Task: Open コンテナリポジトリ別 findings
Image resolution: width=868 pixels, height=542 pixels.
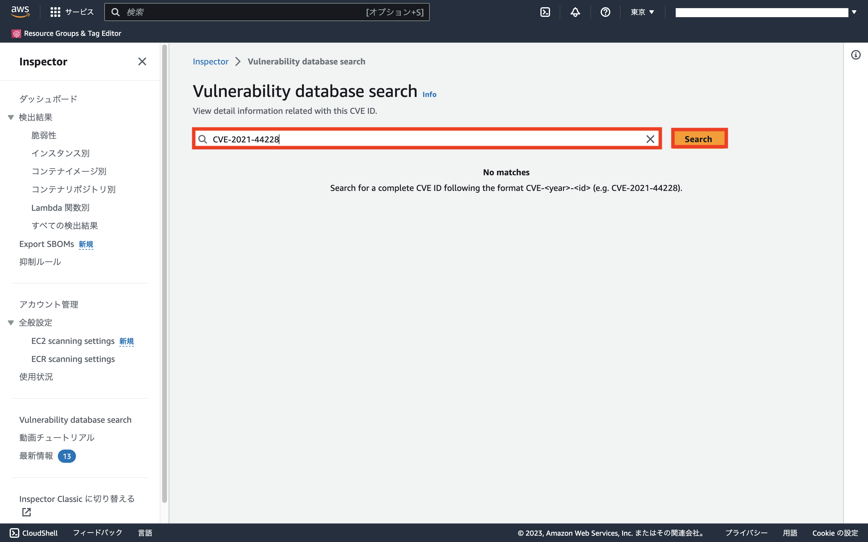Action: pyautogui.click(x=73, y=189)
